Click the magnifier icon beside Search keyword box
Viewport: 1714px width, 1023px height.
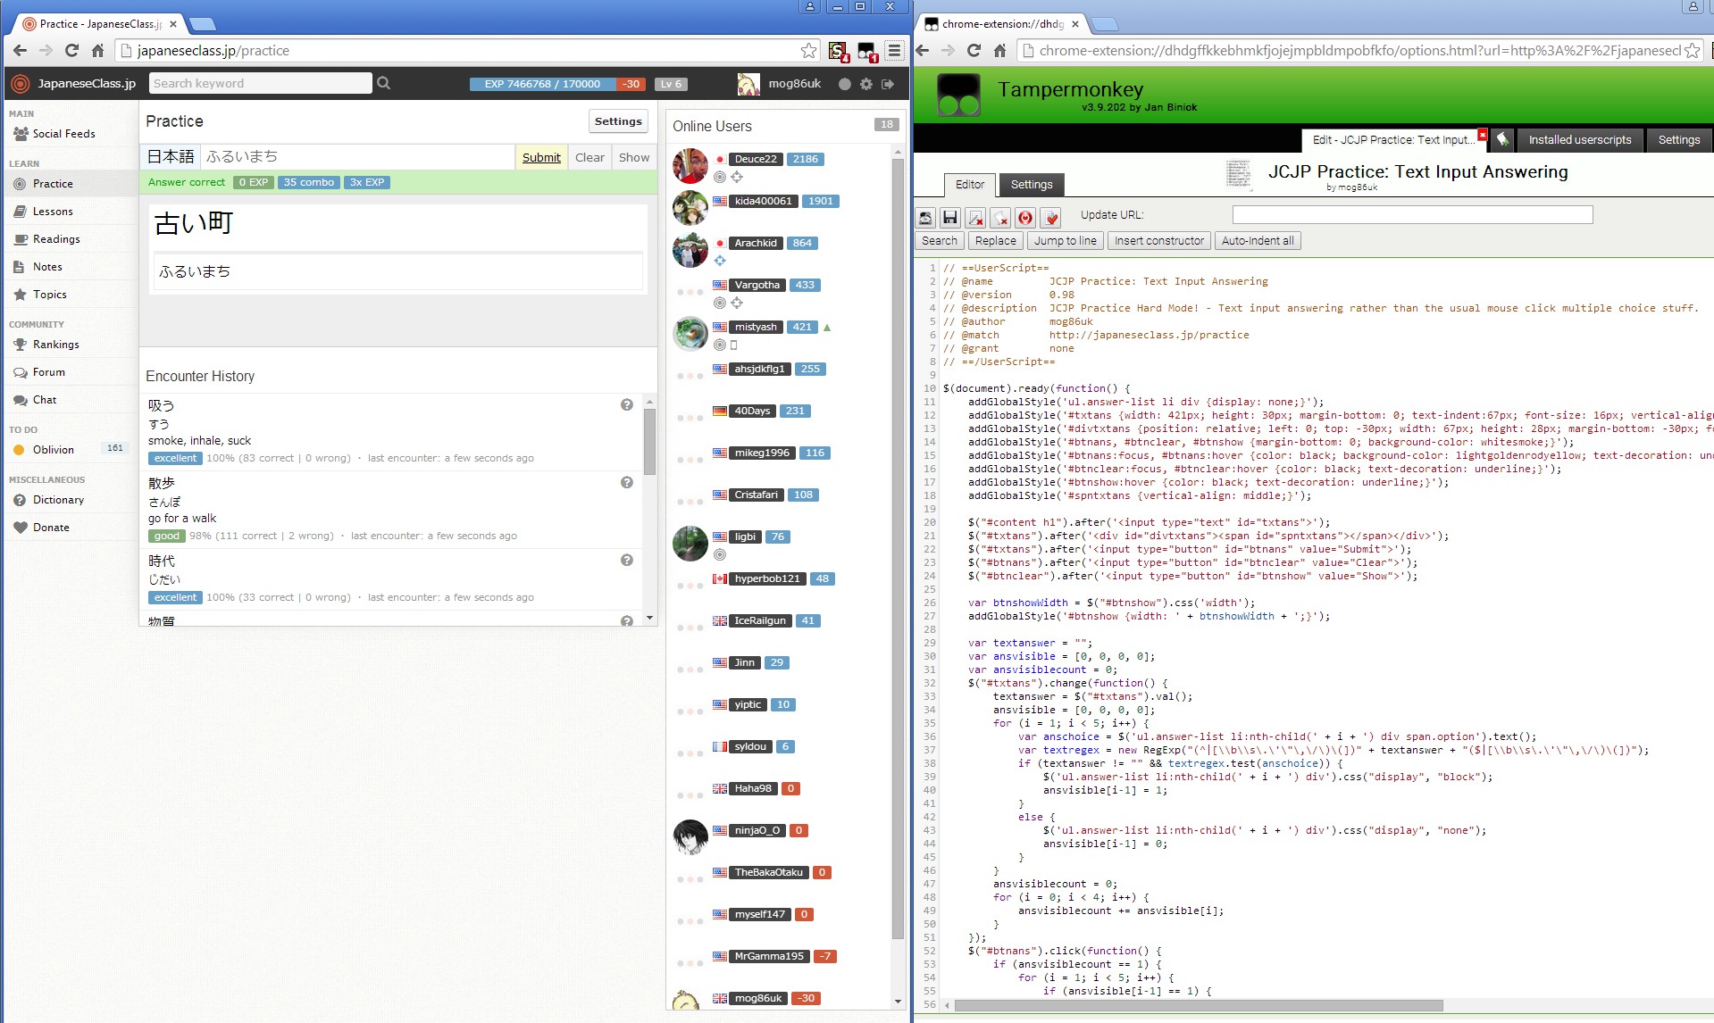tap(384, 83)
